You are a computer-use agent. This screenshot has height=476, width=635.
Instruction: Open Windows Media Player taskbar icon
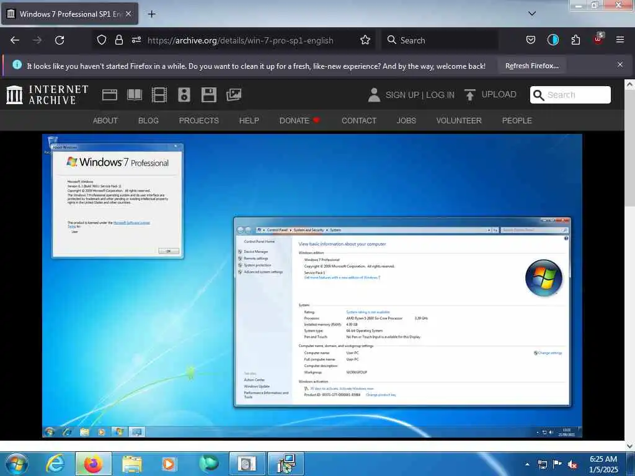point(169,464)
